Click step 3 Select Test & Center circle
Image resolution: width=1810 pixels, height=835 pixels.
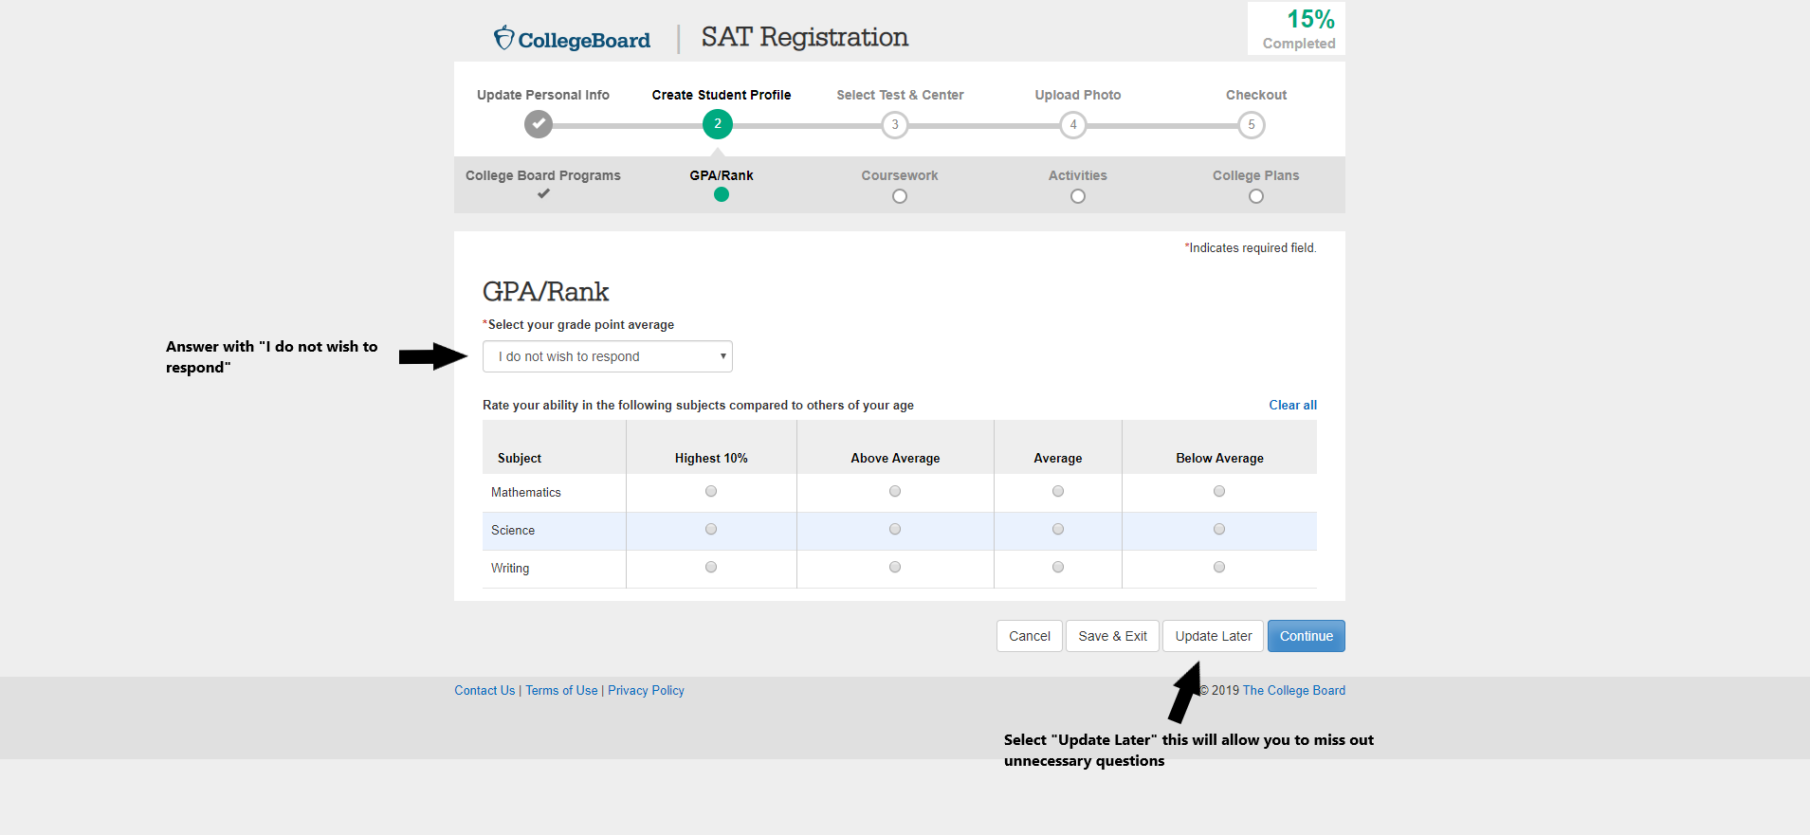(894, 125)
